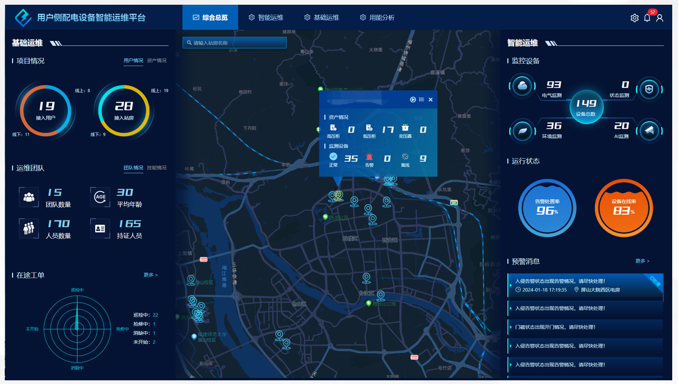
Task: Open the station popup list icon
Action: 422,99
